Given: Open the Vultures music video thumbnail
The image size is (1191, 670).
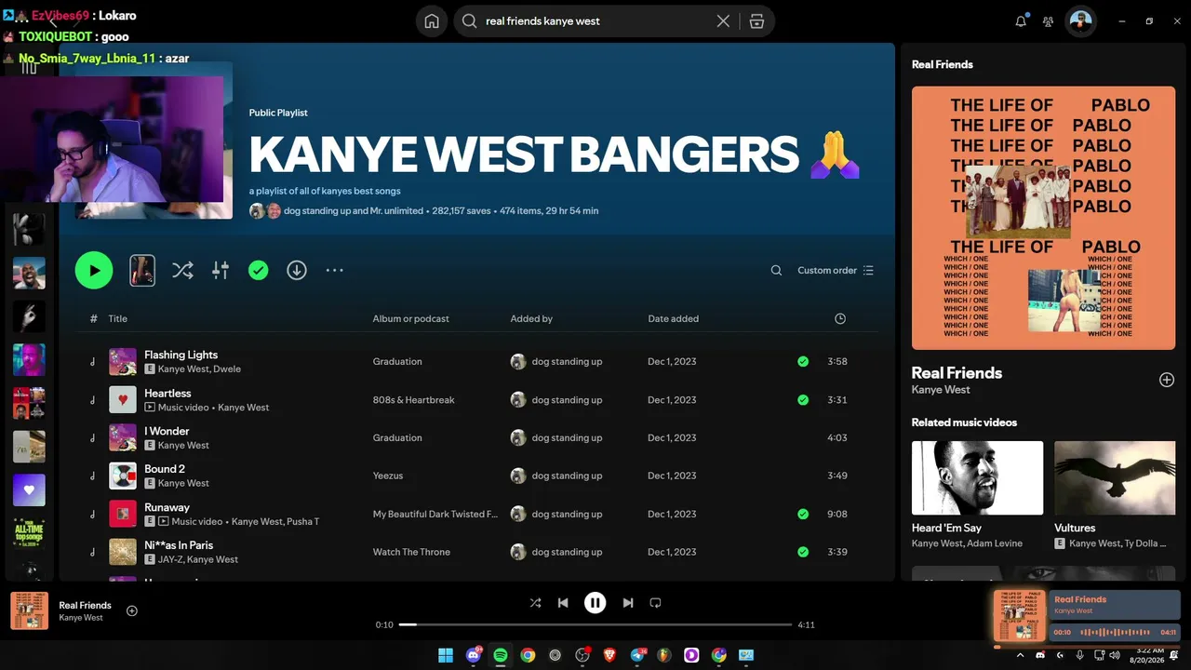Looking at the screenshot, I should point(1114,477).
